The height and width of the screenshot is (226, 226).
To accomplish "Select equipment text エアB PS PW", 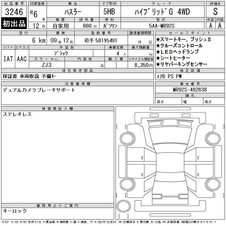I will (x=169, y=76).
